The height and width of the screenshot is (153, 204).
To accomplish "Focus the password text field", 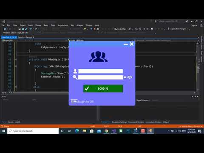I will click(x=100, y=77).
